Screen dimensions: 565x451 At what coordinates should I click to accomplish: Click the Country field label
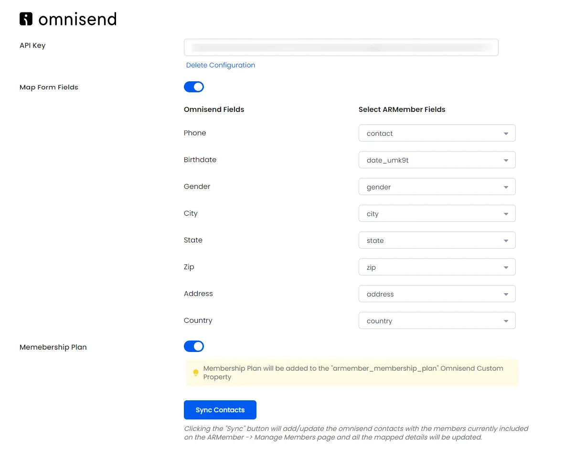tap(198, 320)
